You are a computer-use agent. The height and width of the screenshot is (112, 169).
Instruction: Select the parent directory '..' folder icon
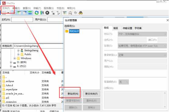pyautogui.click(x=4, y=77)
